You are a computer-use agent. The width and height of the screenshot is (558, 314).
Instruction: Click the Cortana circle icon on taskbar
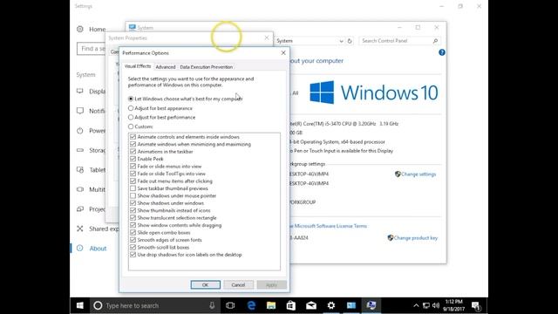(98, 305)
